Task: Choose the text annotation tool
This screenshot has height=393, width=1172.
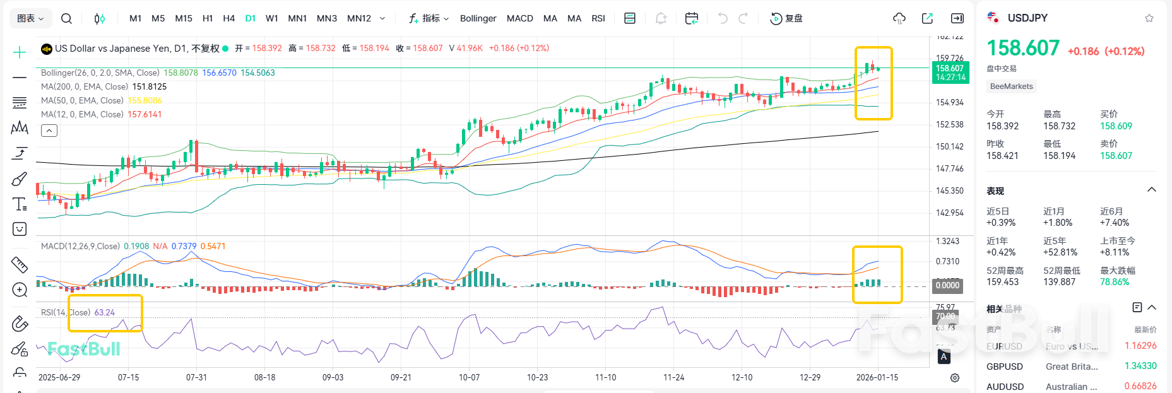Action: (20, 204)
